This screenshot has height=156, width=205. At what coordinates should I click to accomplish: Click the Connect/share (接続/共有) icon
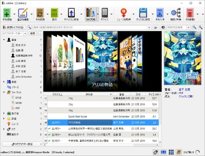pyautogui.click(x=176, y=13)
